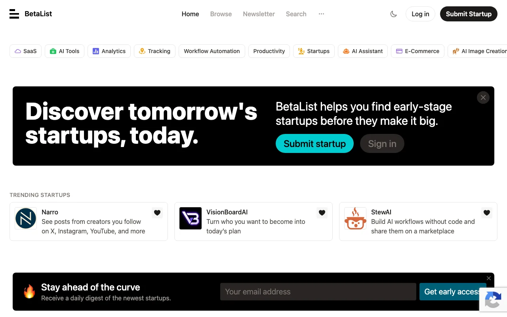The height and width of the screenshot is (317, 507).
Task: Click the BetaList logo icon
Action: pos(14,14)
